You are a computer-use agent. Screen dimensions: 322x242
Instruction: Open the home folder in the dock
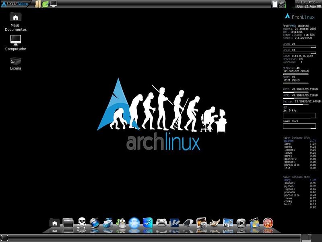[x=55, y=223]
